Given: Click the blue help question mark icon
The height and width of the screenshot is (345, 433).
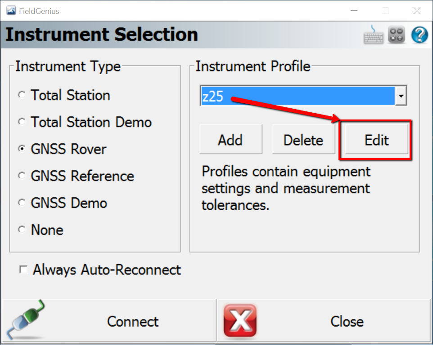Looking at the screenshot, I should pyautogui.click(x=419, y=35).
